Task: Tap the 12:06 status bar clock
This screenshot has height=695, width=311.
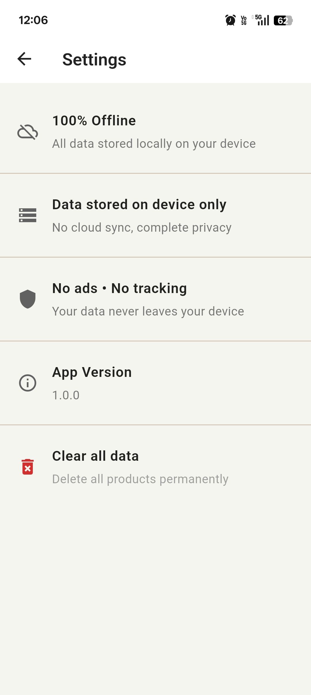Action: tap(33, 20)
